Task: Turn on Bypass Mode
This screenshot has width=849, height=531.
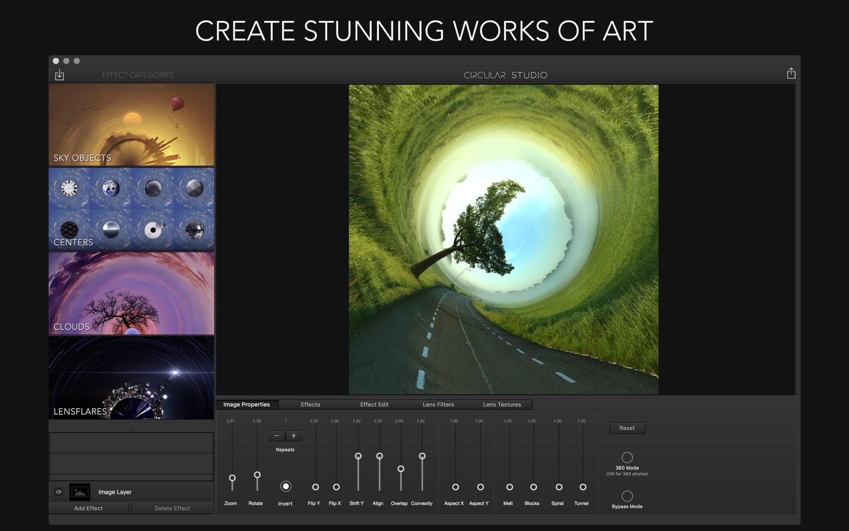Action: (x=627, y=496)
